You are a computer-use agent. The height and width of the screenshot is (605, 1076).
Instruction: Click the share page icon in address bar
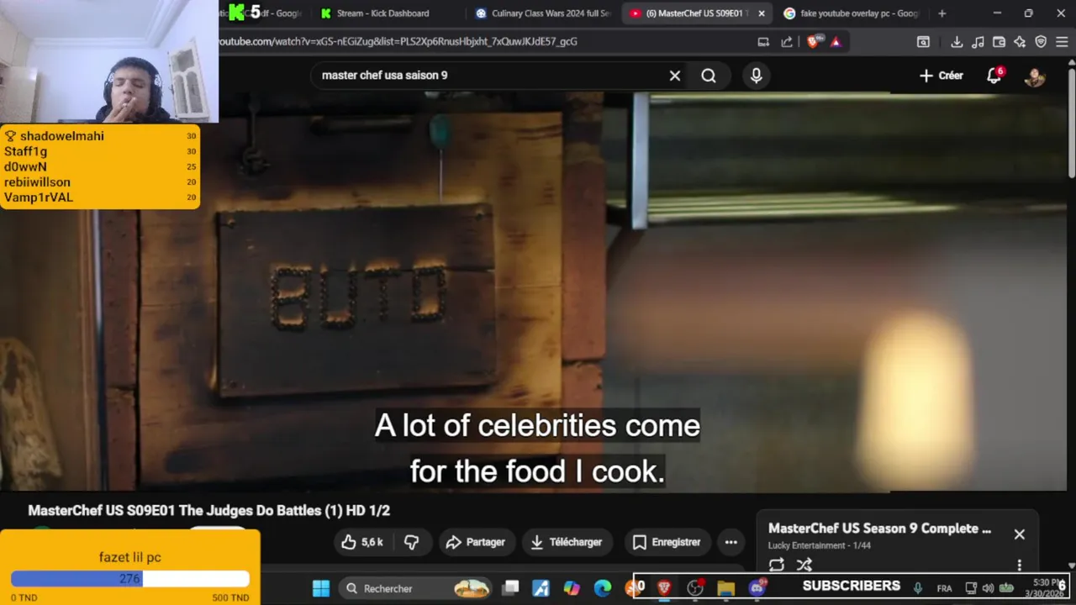pos(787,41)
